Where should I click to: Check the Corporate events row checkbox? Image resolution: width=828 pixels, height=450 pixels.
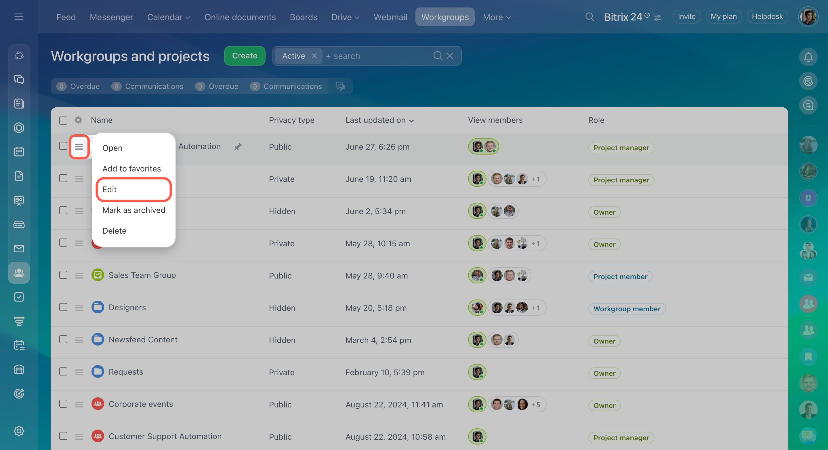tap(63, 404)
